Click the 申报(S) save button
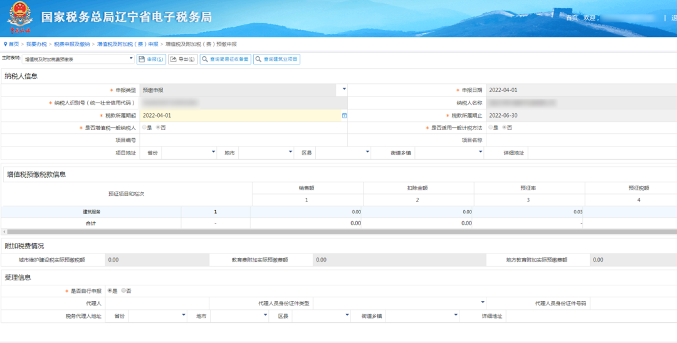 (x=151, y=59)
